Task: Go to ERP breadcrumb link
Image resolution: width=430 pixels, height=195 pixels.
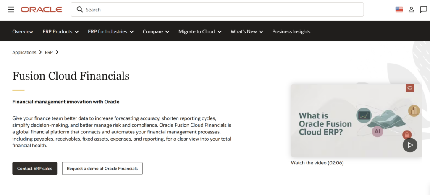Action: (49, 52)
